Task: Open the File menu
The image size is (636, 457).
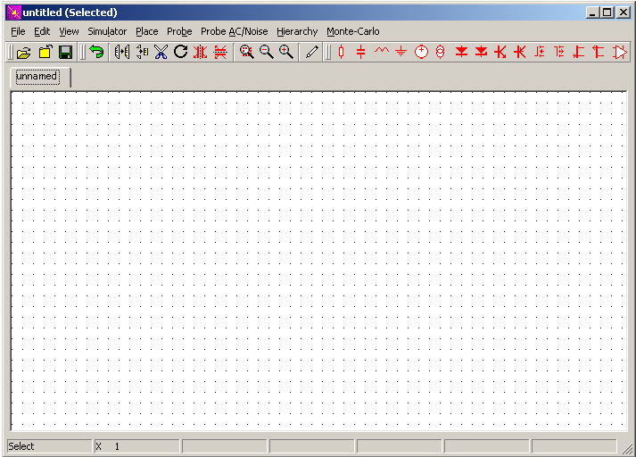Action: 18,31
